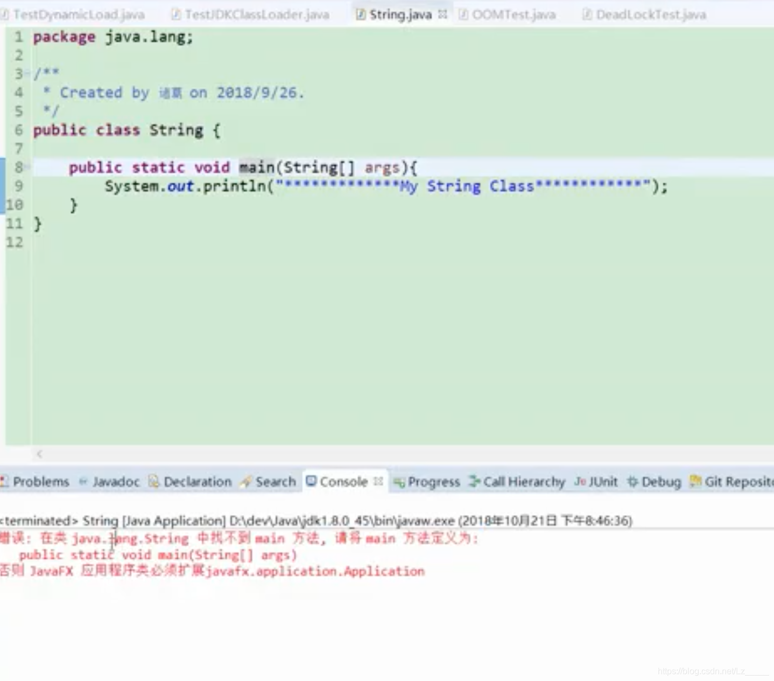Viewport: 774px width, 681px height.
Task: Click the 'My String Class' string literal
Action: [x=462, y=186]
